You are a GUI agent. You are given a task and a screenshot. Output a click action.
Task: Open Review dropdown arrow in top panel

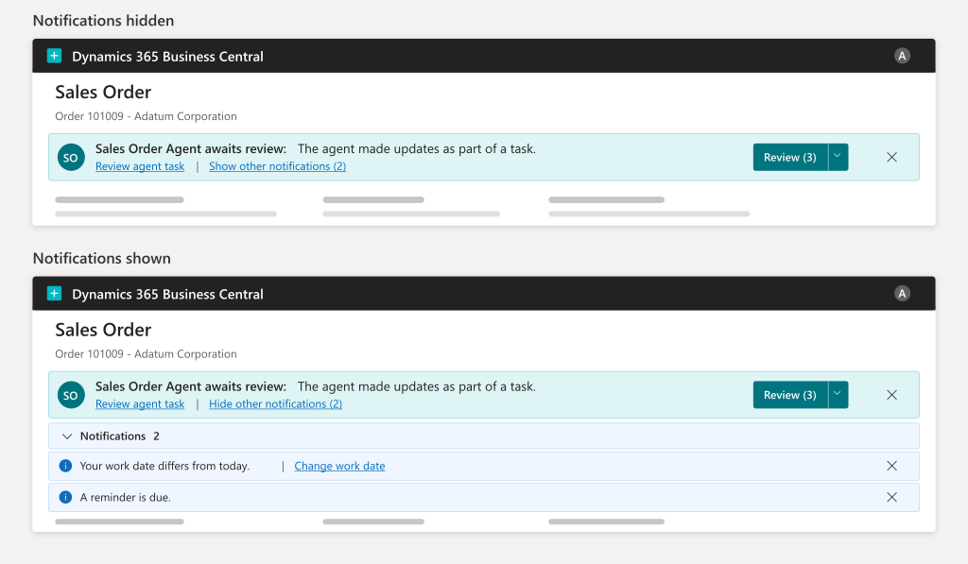coord(838,158)
